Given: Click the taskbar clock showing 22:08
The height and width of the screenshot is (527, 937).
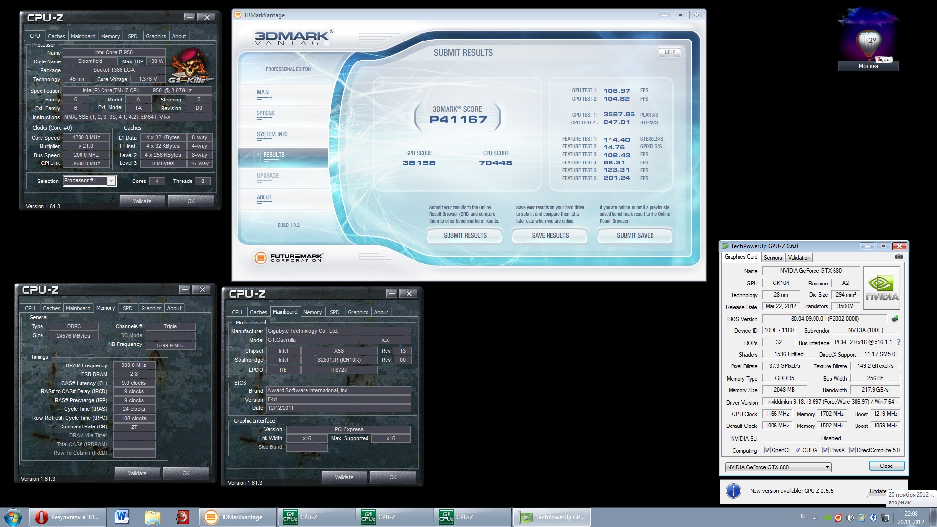Looking at the screenshot, I should 911,518.
